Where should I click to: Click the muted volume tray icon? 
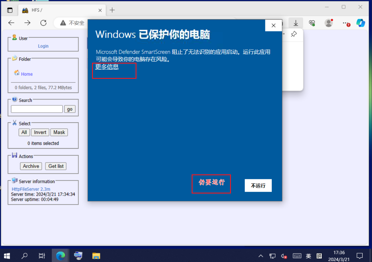[284, 256]
